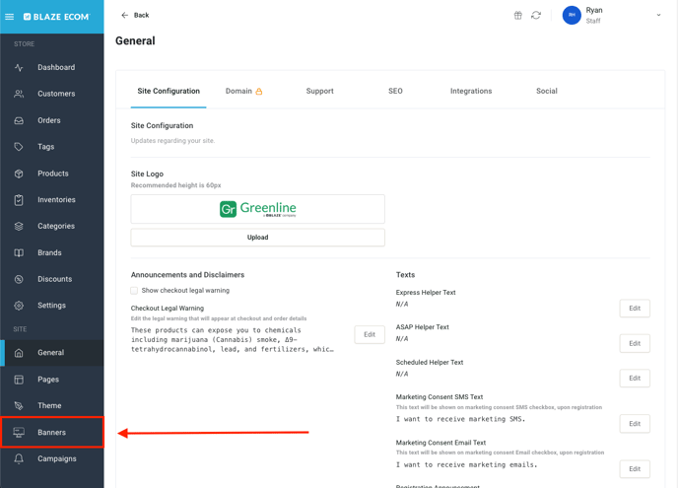Expand the Ryan user account dropdown
The height and width of the screenshot is (488, 678).
[x=657, y=16]
